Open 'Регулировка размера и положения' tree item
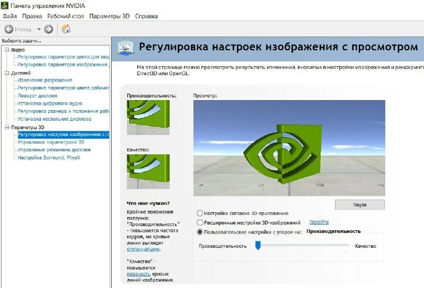 (63, 111)
